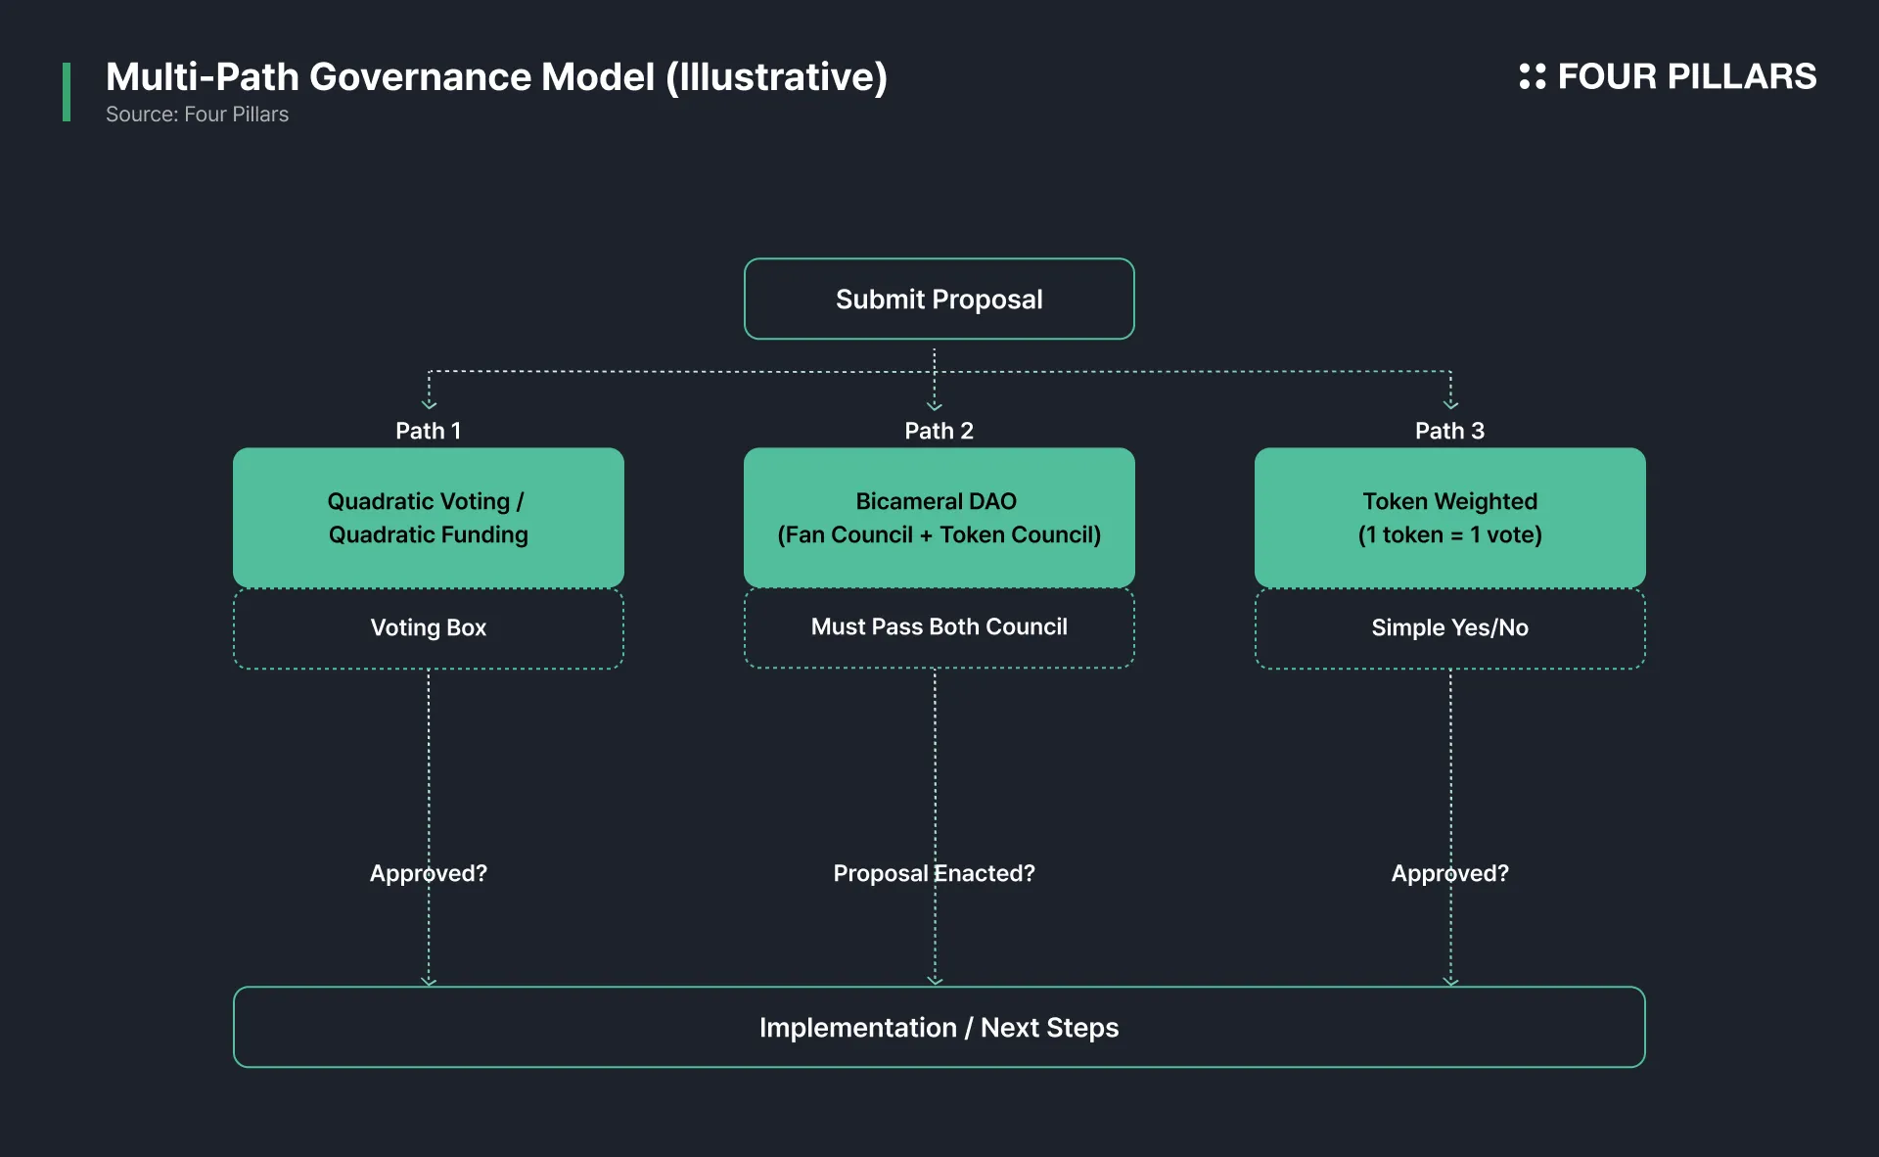Click the Approved? label under Path 3
This screenshot has height=1157, width=1879.
coord(1449,873)
